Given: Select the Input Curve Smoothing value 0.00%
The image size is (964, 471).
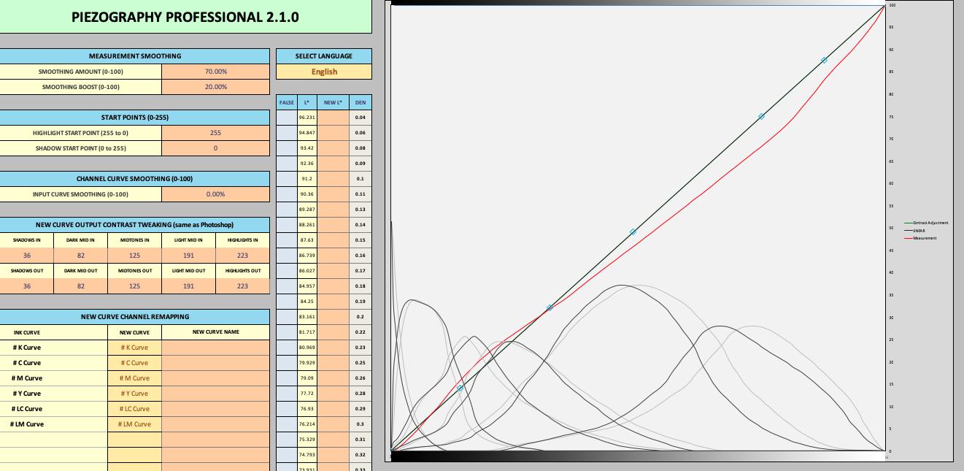Looking at the screenshot, I should tap(215, 194).
